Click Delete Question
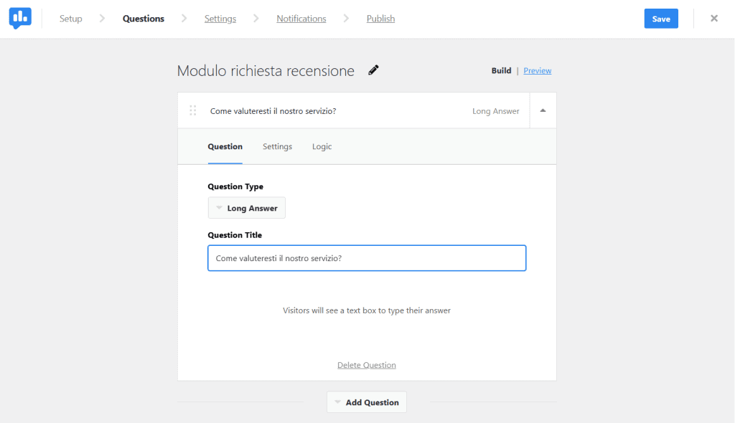This screenshot has width=735, height=423. tap(366, 365)
